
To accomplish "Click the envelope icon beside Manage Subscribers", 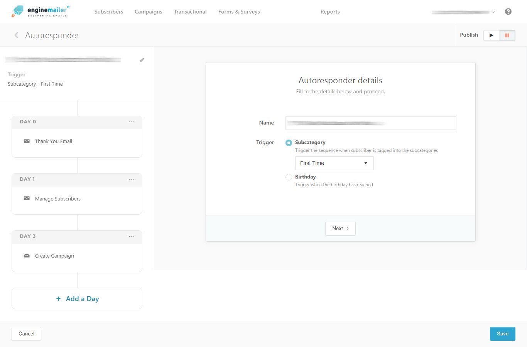I will (x=27, y=198).
